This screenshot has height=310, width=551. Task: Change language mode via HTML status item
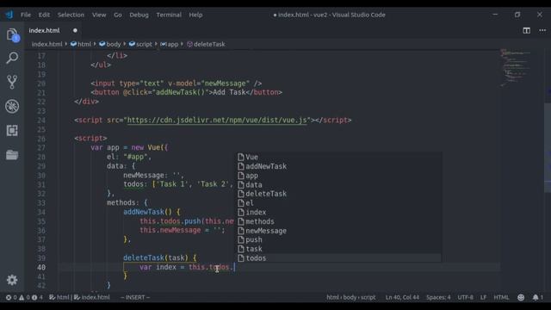(501, 297)
